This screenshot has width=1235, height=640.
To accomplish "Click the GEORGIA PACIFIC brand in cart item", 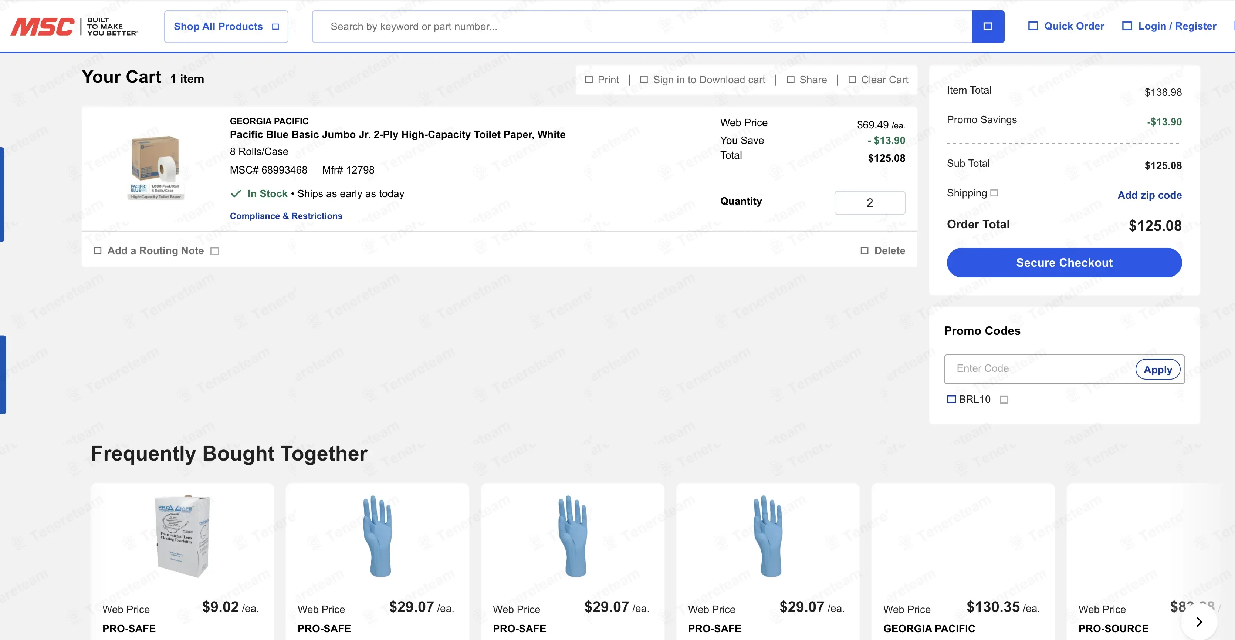I will pos(269,121).
